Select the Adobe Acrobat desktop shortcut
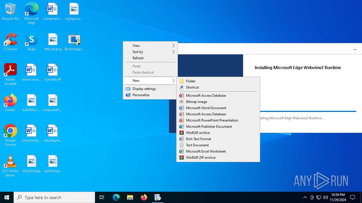This screenshot has height=203, width=362. point(10,74)
